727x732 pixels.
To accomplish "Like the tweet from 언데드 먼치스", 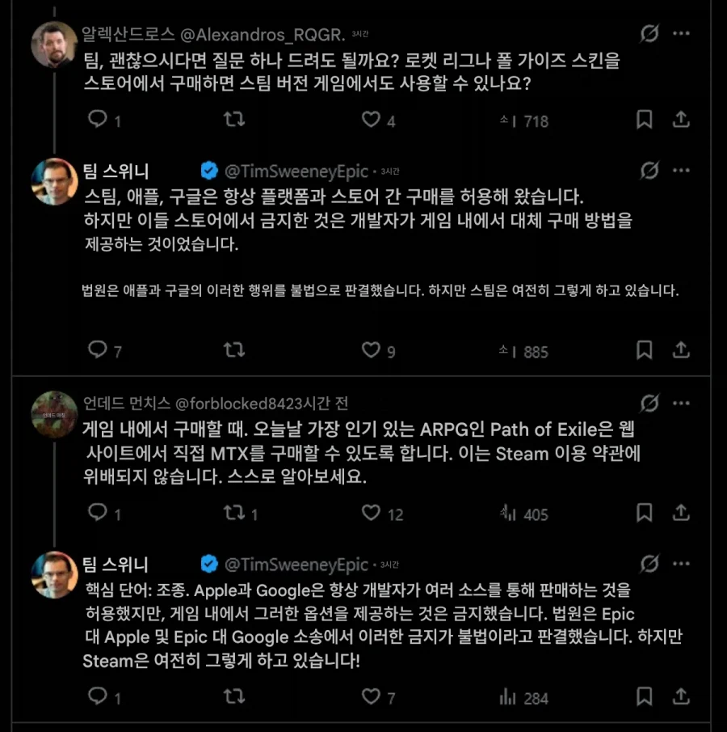I will (x=369, y=512).
